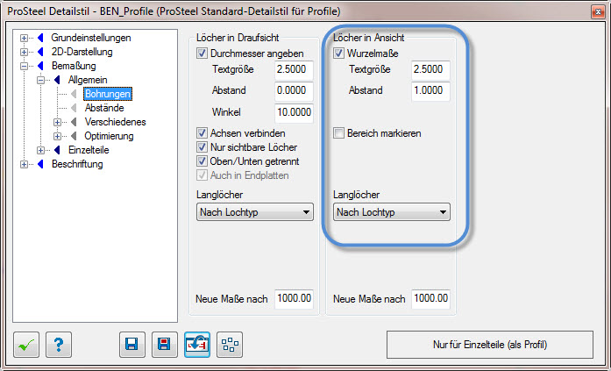Select Bohrungen in the tree
The height and width of the screenshot is (371, 611).
pos(108,94)
